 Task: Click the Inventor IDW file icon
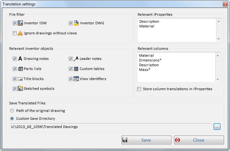[20, 23]
